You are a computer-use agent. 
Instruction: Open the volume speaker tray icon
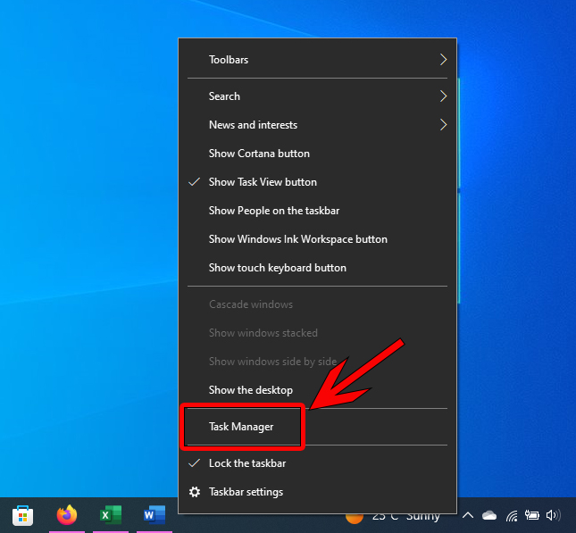coord(553,515)
